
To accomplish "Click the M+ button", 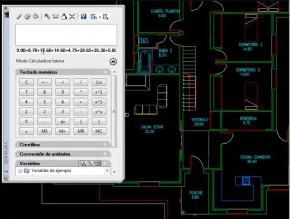I will (x=63, y=131).
